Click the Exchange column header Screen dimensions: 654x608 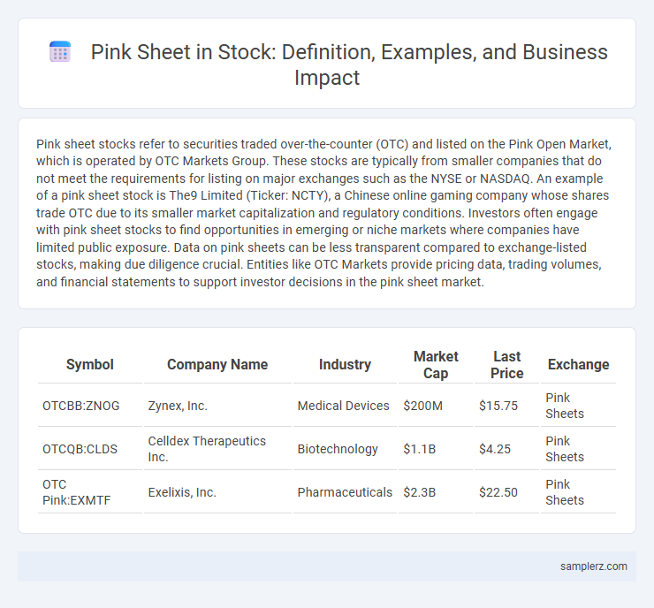[x=578, y=364]
